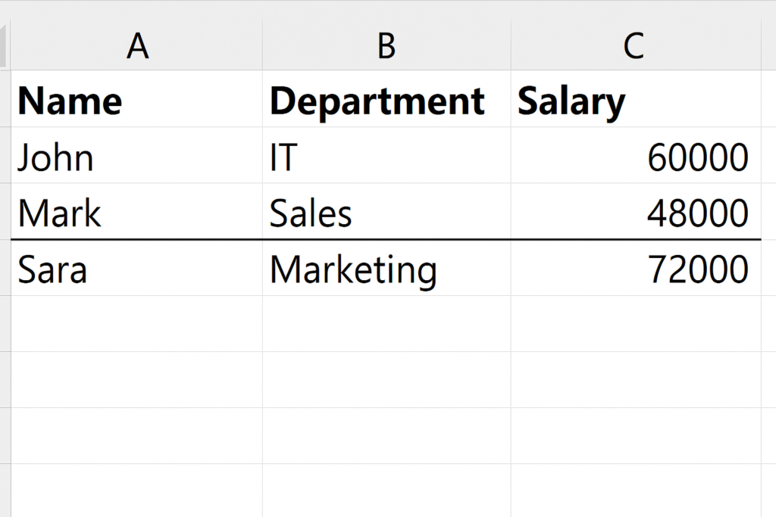Select the cell containing Mark
776x517 pixels.
point(136,211)
